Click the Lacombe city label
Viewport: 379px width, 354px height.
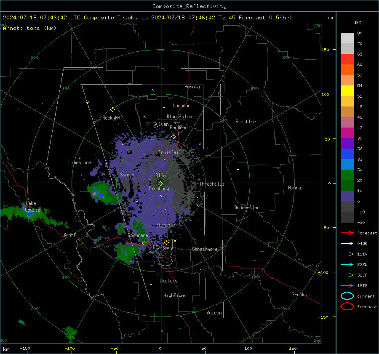click(181, 106)
